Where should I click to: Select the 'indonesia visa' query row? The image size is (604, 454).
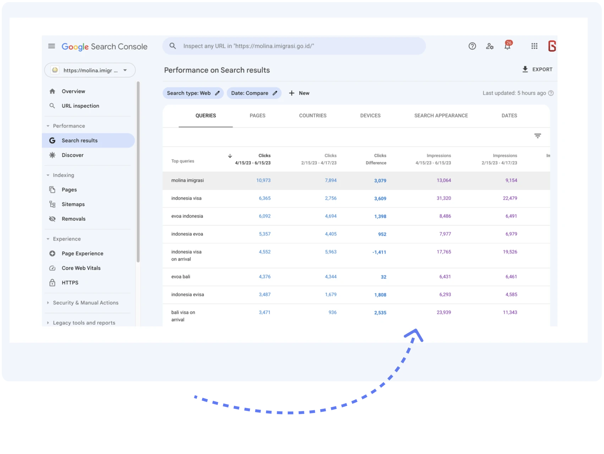pyautogui.click(x=356, y=198)
